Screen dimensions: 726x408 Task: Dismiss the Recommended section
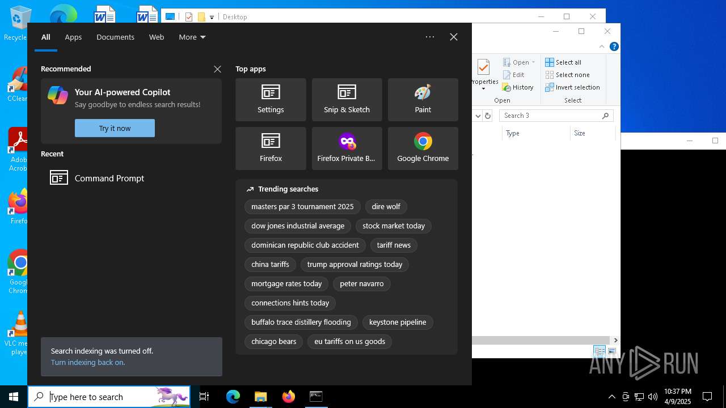pos(217,69)
